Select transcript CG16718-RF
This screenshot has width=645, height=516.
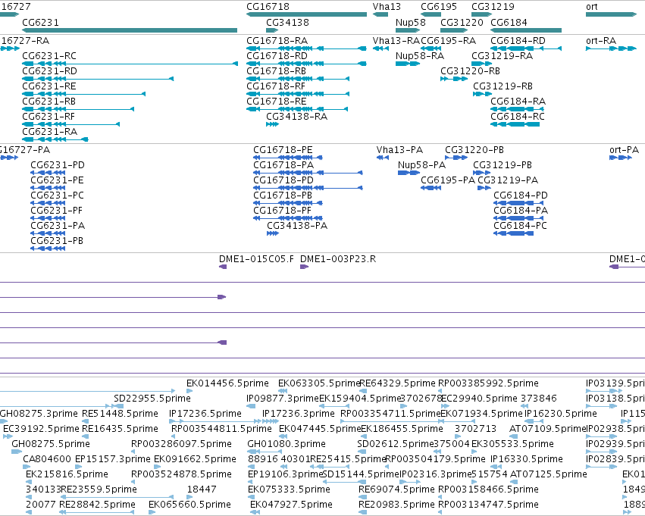point(298,94)
